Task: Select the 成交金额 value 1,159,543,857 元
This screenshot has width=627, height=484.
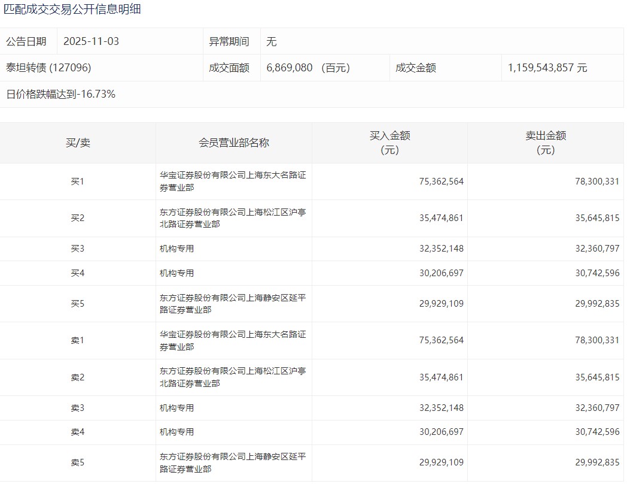Action: (x=547, y=68)
